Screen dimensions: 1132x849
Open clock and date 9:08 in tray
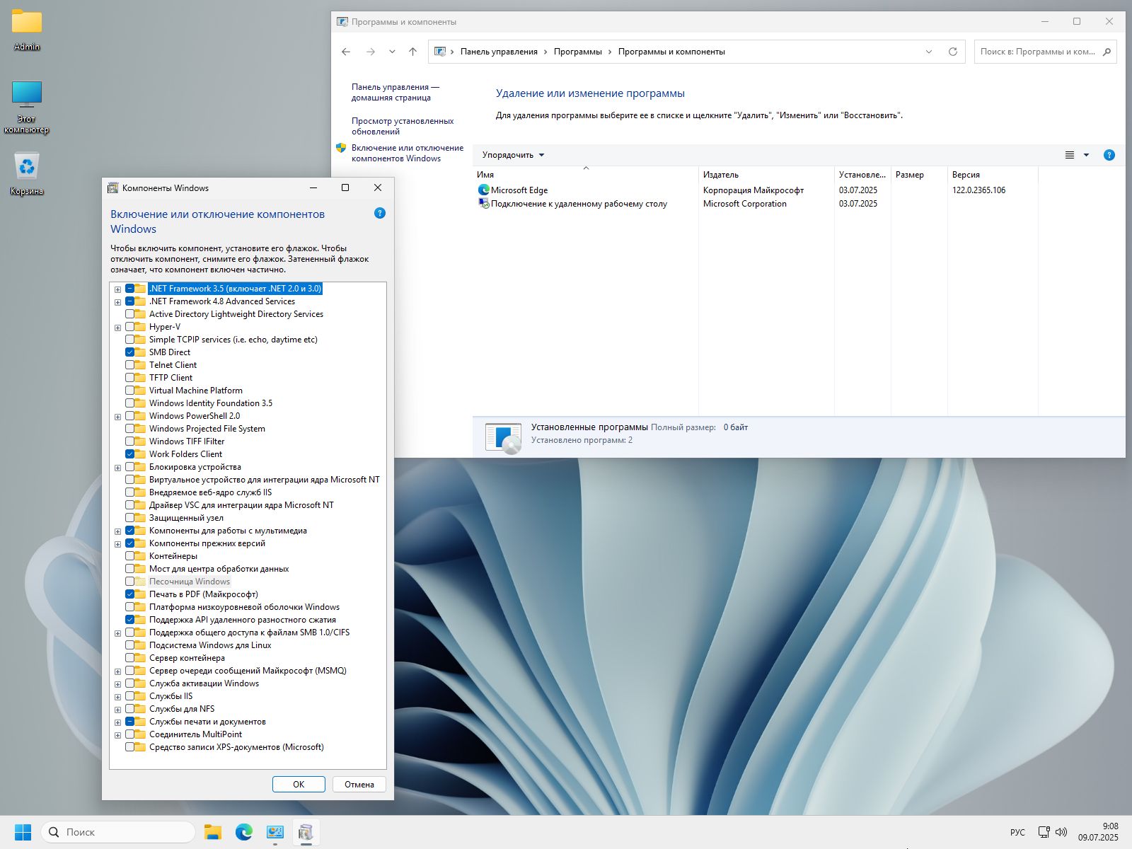[1098, 832]
